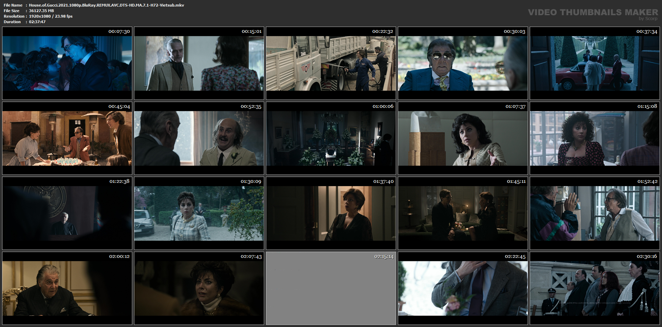Click the thumbnail timestamped 00:30:03

coord(463,63)
